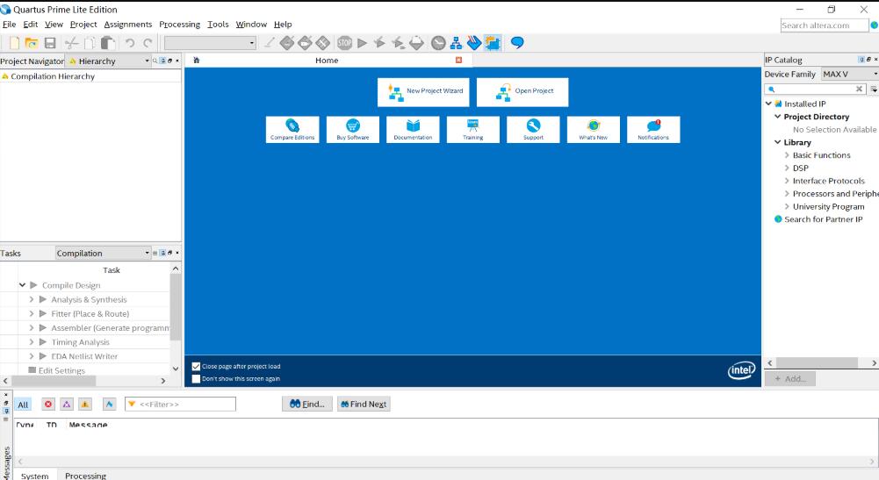879x480 pixels.
Task: Open the Processing menu
Action: point(179,24)
